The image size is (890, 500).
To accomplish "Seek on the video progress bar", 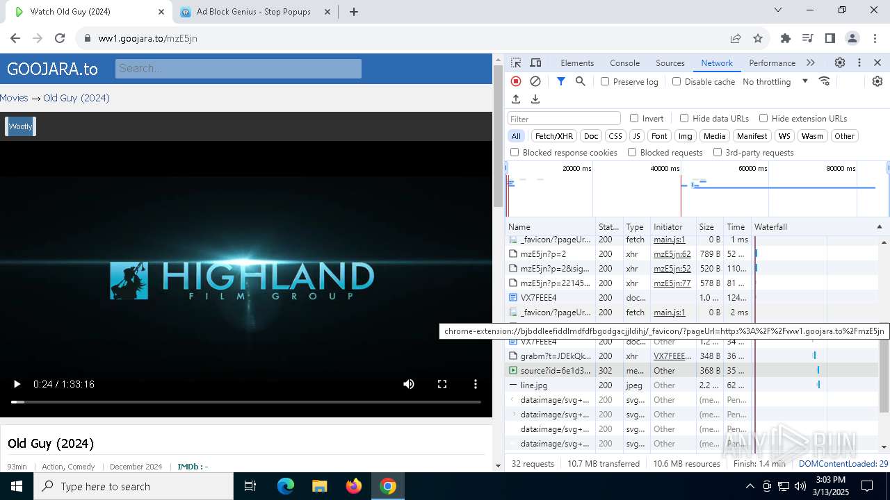I will (x=246, y=402).
